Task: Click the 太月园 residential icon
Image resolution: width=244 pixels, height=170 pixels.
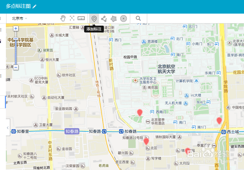Action: (x=176, y=164)
